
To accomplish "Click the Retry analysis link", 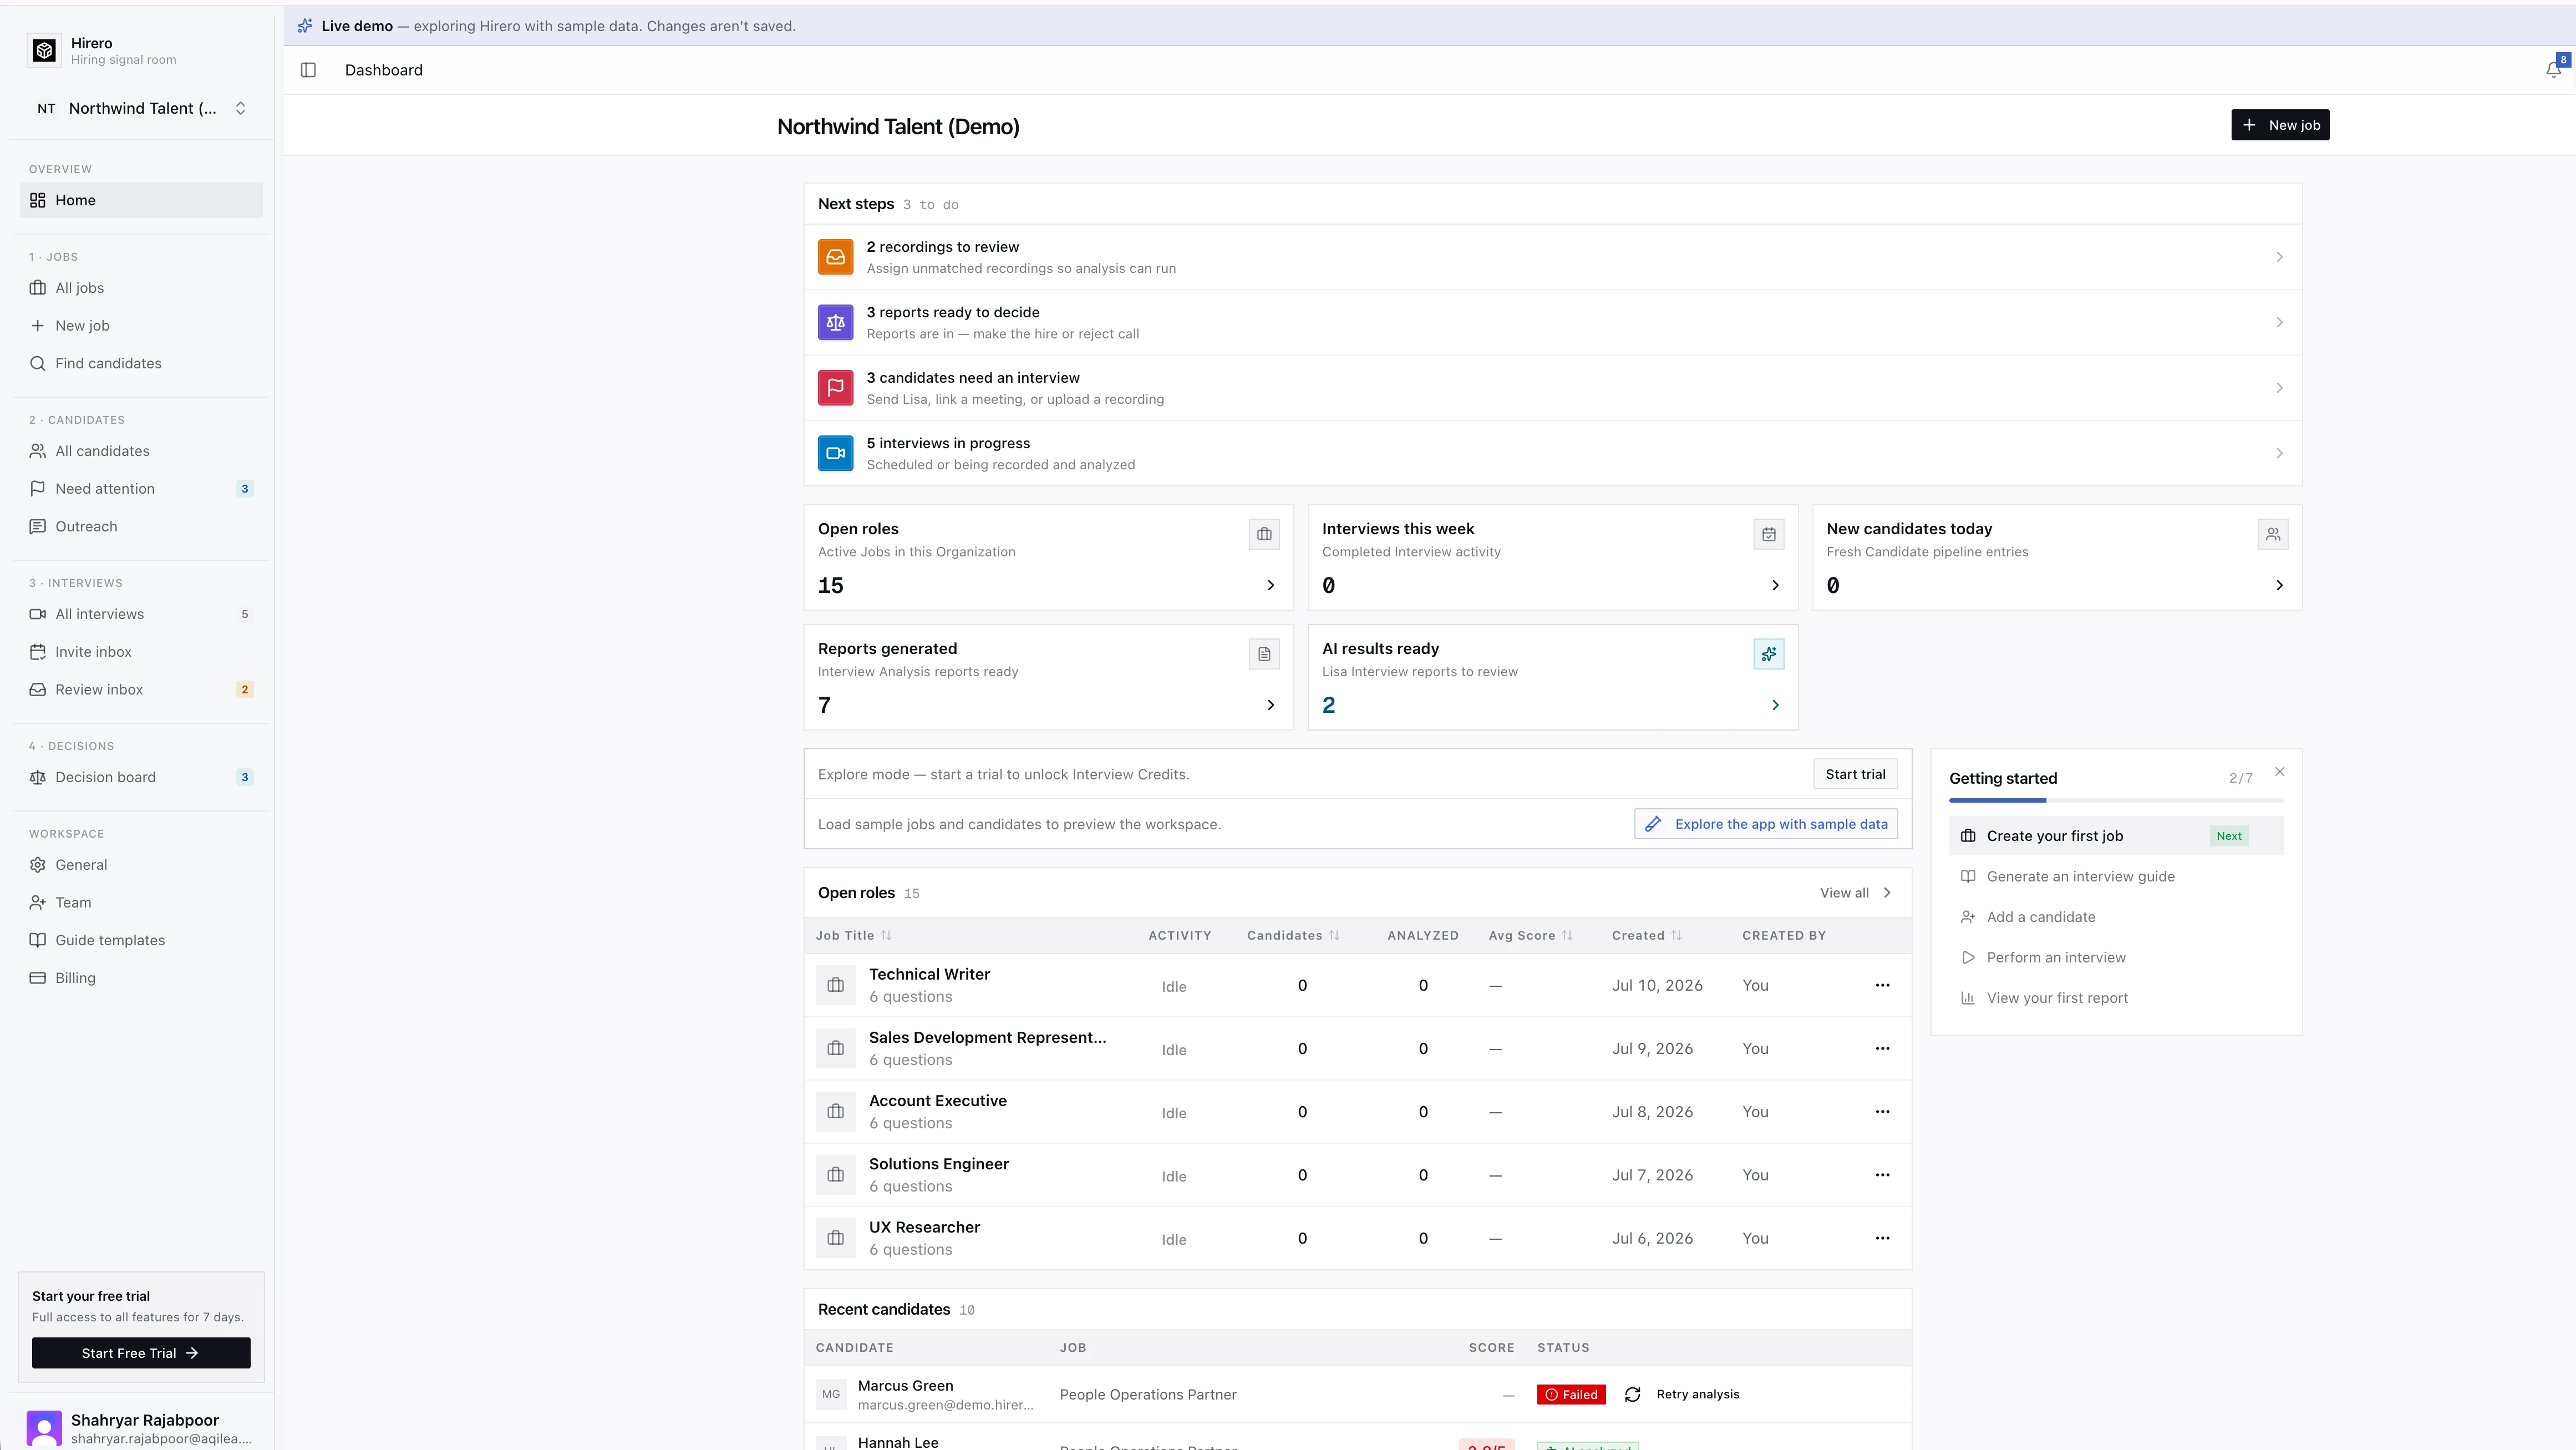I will [x=1697, y=1394].
